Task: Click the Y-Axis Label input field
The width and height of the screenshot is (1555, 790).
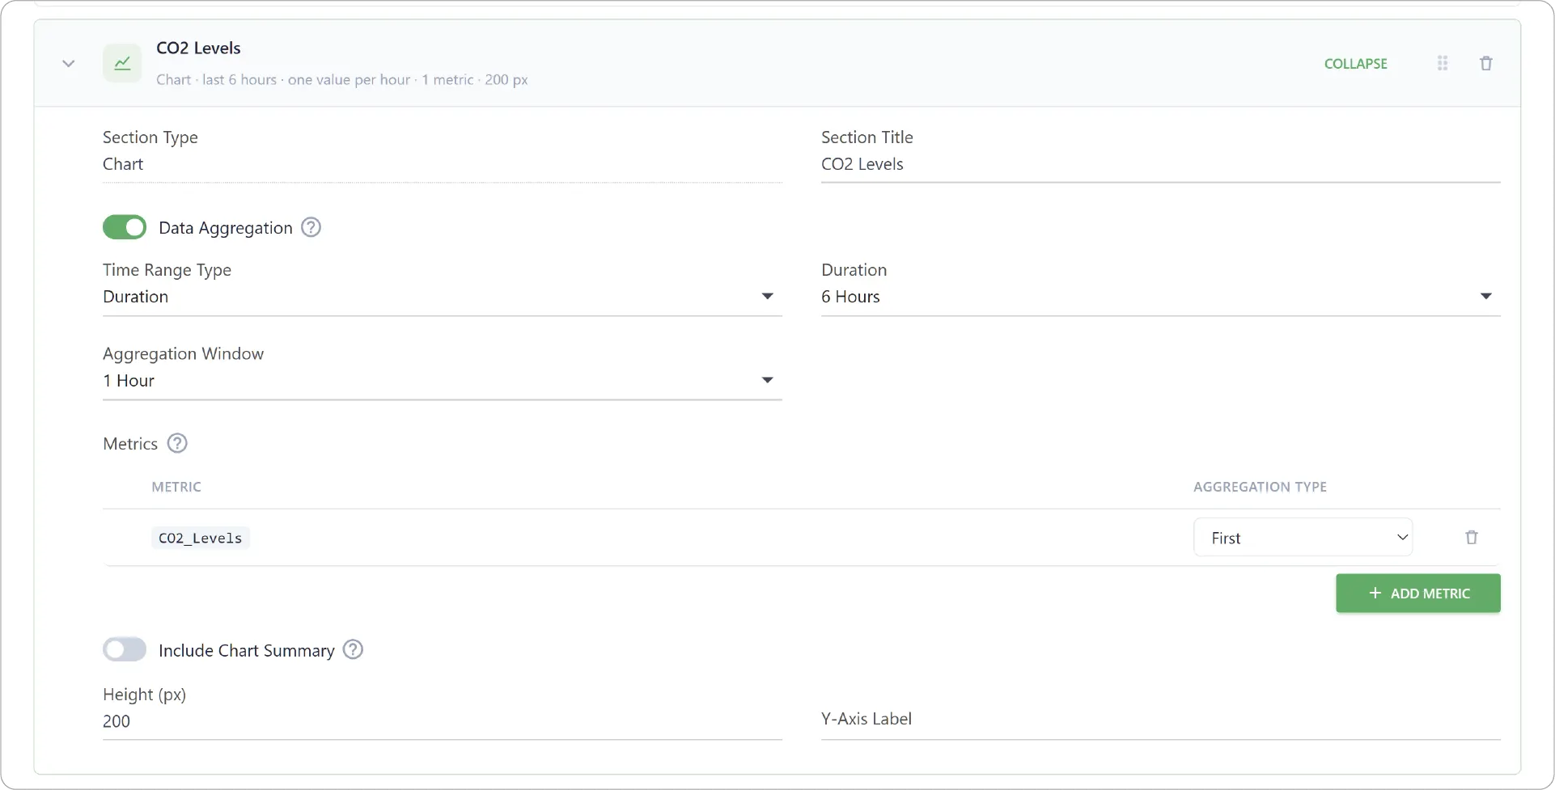Action: click(x=1161, y=720)
